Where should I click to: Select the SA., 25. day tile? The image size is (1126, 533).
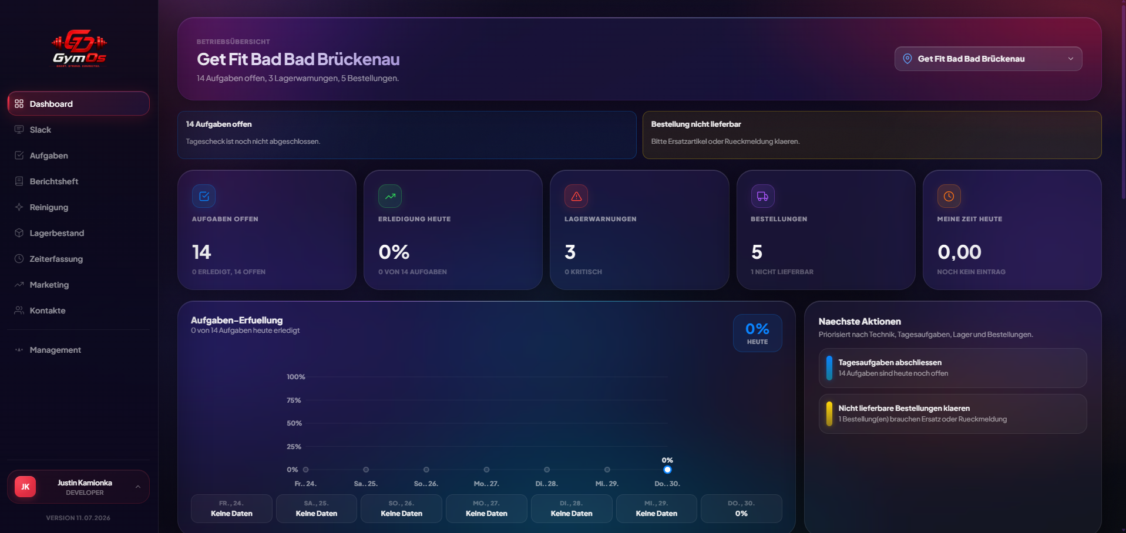[317, 508]
